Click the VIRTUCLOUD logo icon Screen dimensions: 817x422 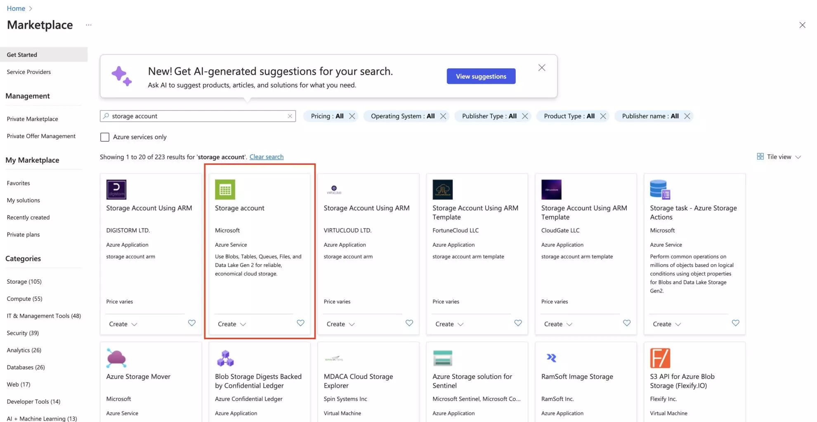click(x=334, y=190)
